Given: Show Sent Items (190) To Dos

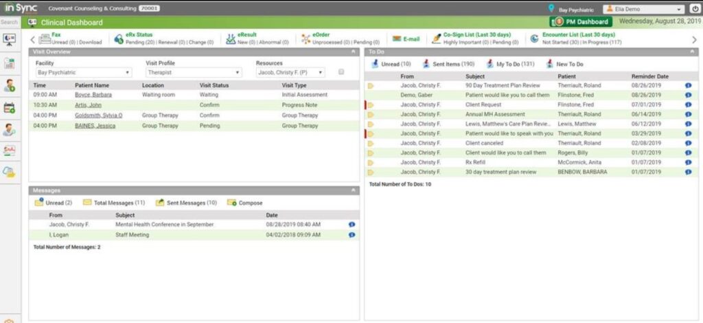Looking at the screenshot, I should (x=448, y=64).
